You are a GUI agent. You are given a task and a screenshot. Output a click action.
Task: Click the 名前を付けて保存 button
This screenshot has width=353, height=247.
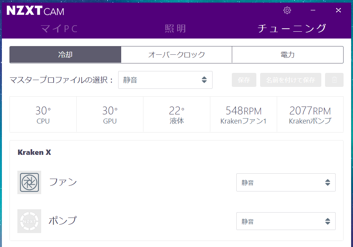coord(291,80)
